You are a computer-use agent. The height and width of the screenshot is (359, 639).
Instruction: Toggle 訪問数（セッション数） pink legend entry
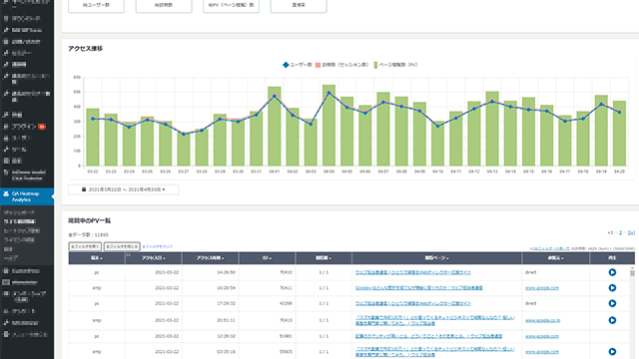coord(341,65)
